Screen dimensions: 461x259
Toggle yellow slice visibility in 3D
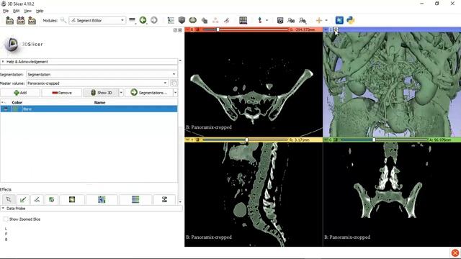[197, 140]
